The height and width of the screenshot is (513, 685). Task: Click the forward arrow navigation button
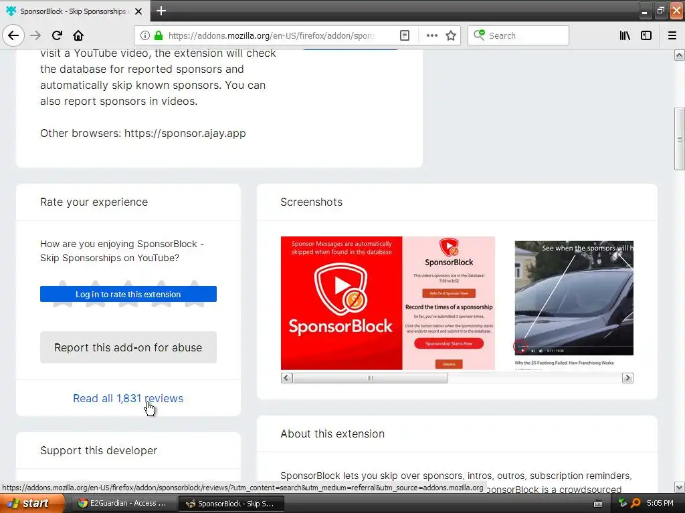35,35
